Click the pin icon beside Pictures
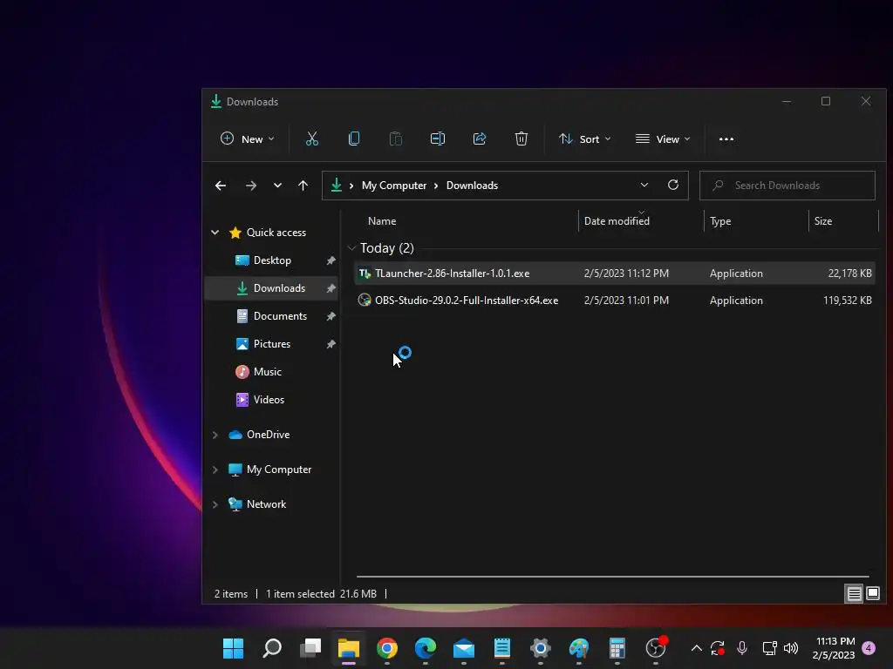Screen dimensions: 893x669 (331, 344)
